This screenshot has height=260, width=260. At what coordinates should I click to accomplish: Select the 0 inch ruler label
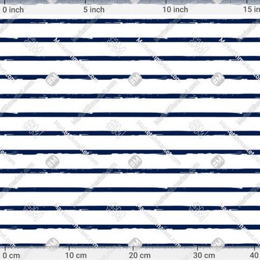coord(13,10)
